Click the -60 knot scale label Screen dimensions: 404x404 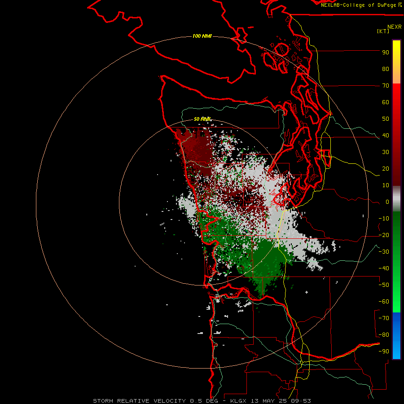384,302
